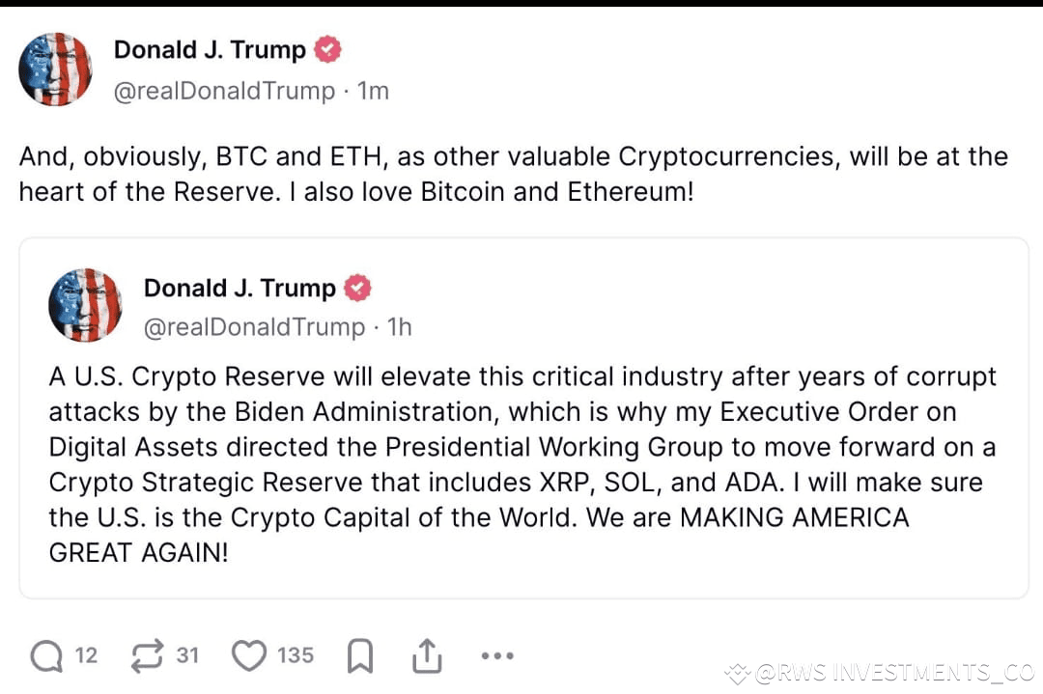Bookmark this post

[360, 655]
